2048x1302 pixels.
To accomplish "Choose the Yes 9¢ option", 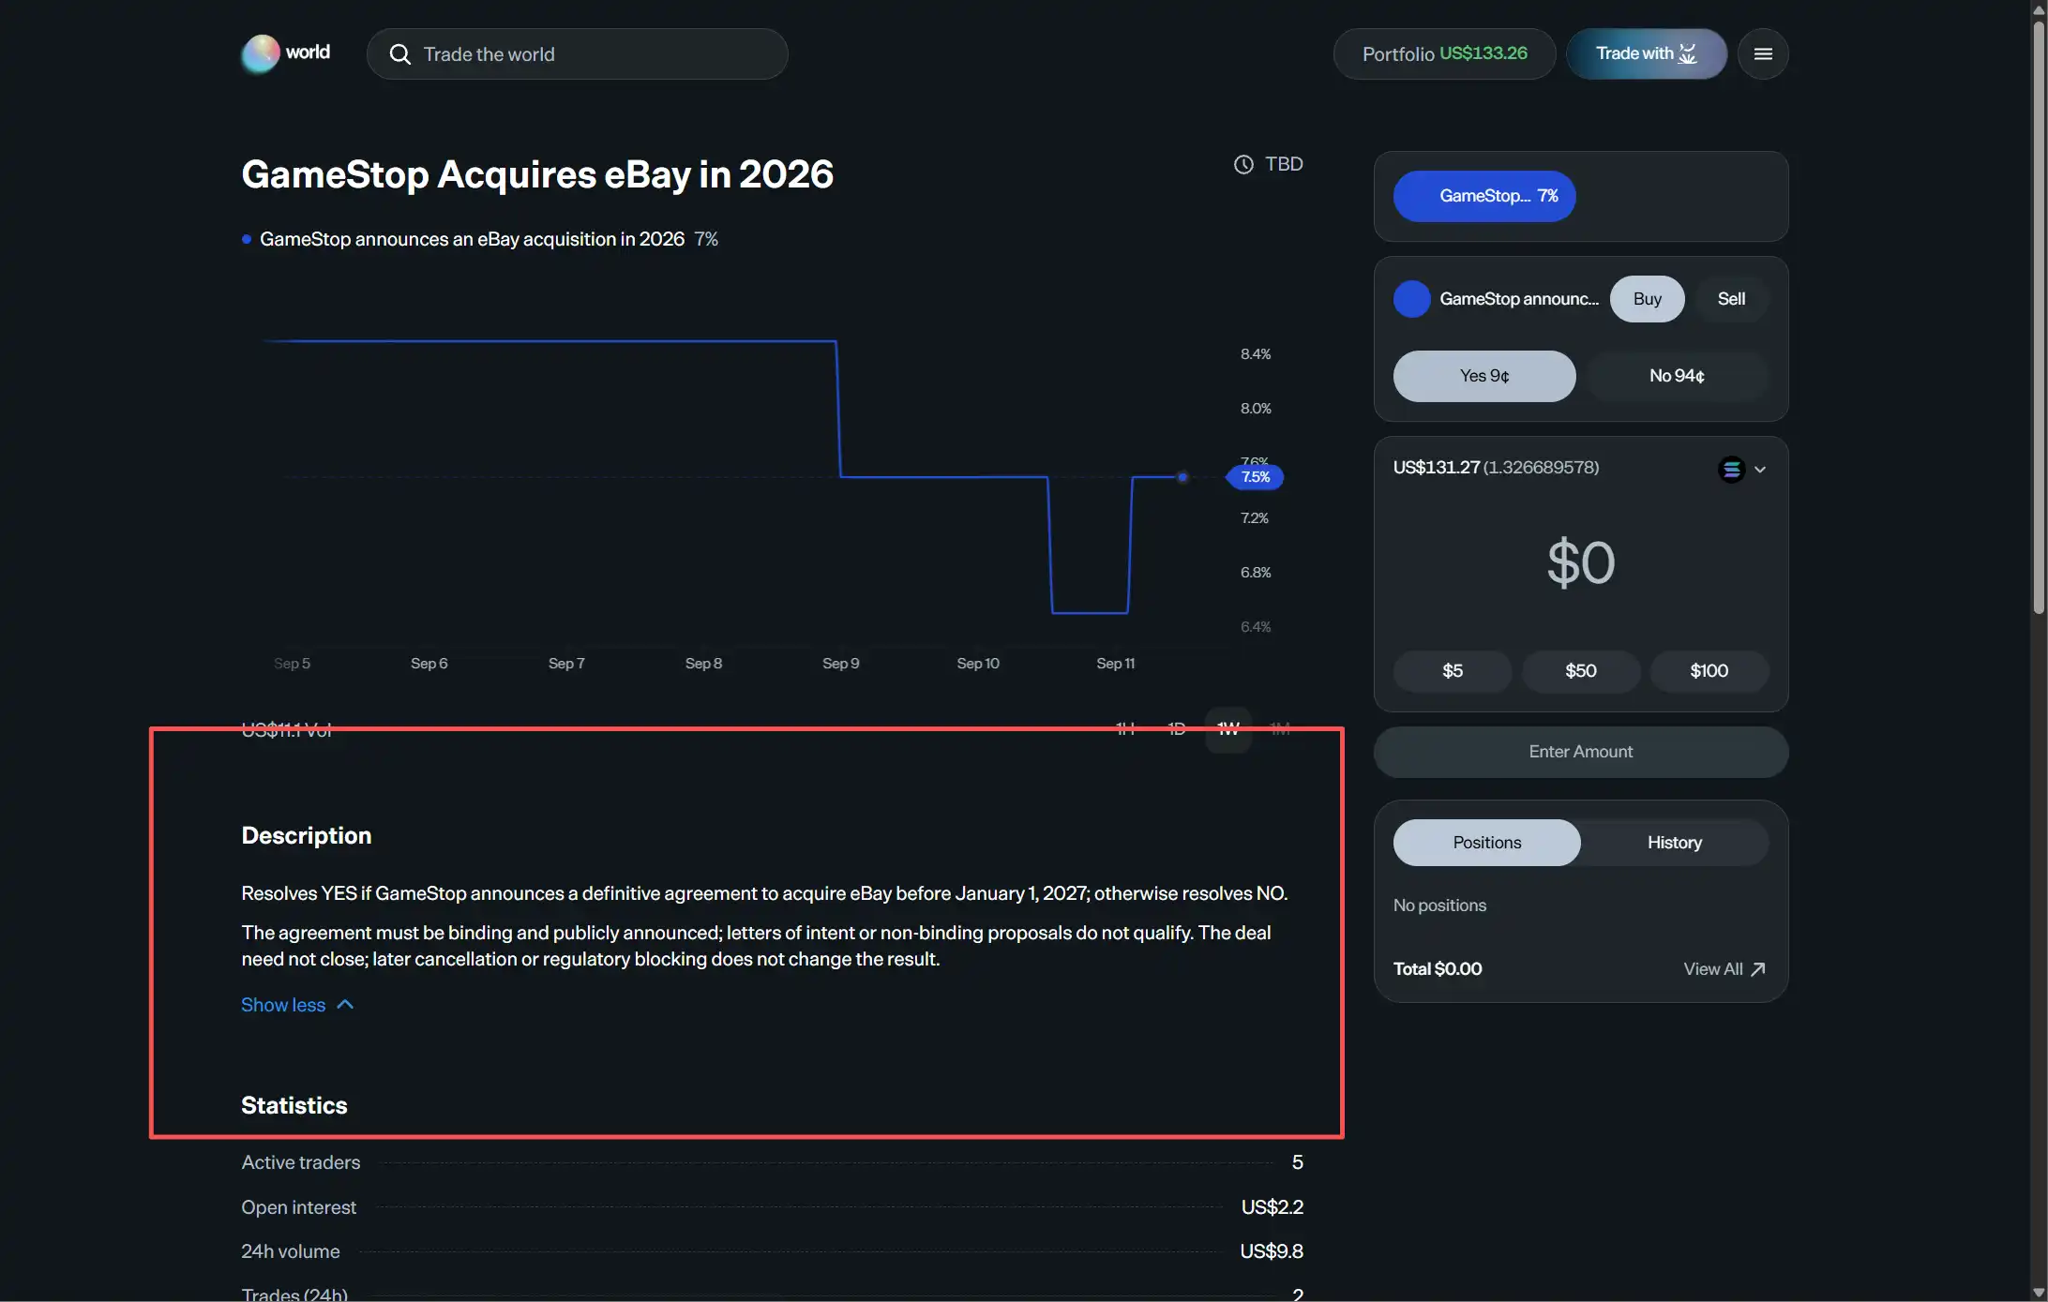I will (x=1484, y=376).
